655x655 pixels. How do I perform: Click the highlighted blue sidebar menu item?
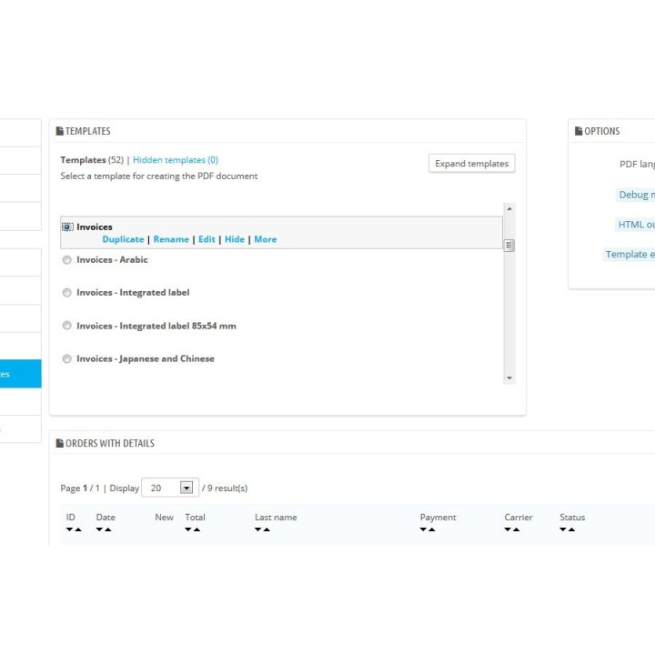(20, 374)
